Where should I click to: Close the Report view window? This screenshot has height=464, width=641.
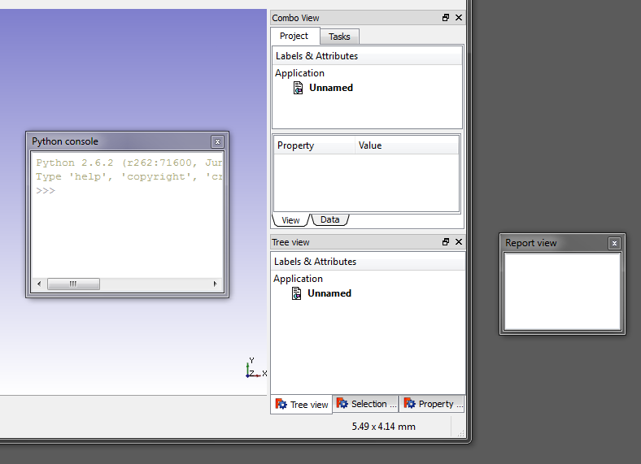pyautogui.click(x=614, y=243)
